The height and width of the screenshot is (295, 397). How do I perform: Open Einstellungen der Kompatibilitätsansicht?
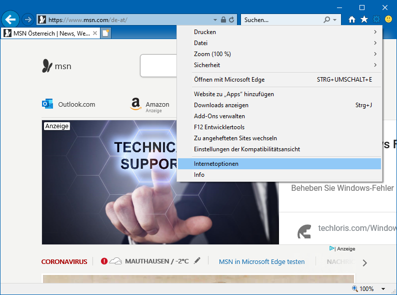[279, 149]
